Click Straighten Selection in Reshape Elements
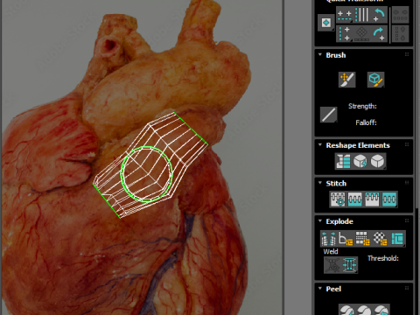This screenshot has width=420, height=315. click(343, 161)
